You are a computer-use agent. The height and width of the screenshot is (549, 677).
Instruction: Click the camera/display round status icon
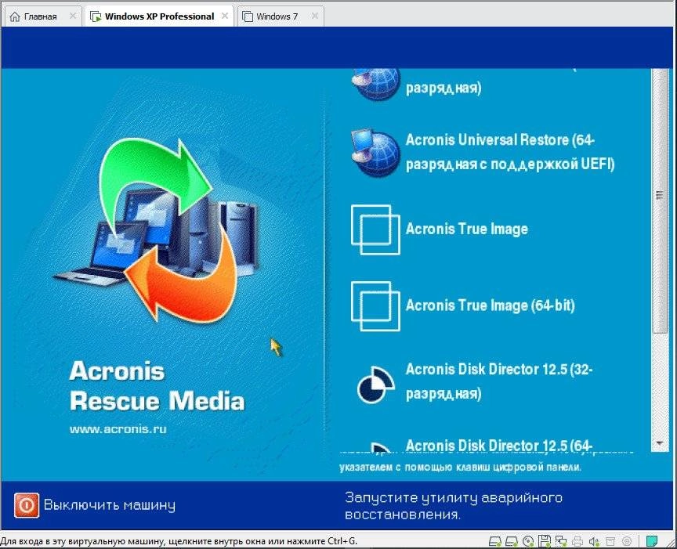pos(627,541)
